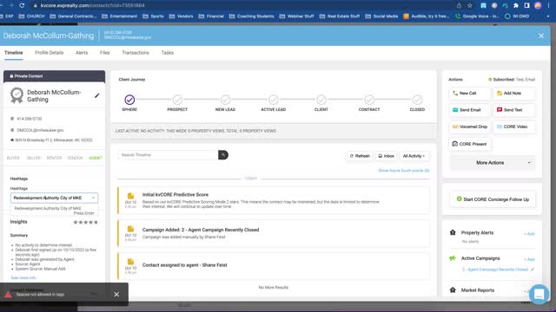
Task: Open the Inbox button
Action: pyautogui.click(x=386, y=156)
